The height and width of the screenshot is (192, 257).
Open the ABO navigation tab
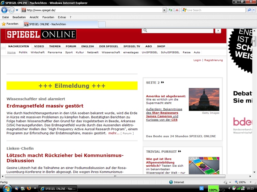pyautogui.click(x=149, y=46)
